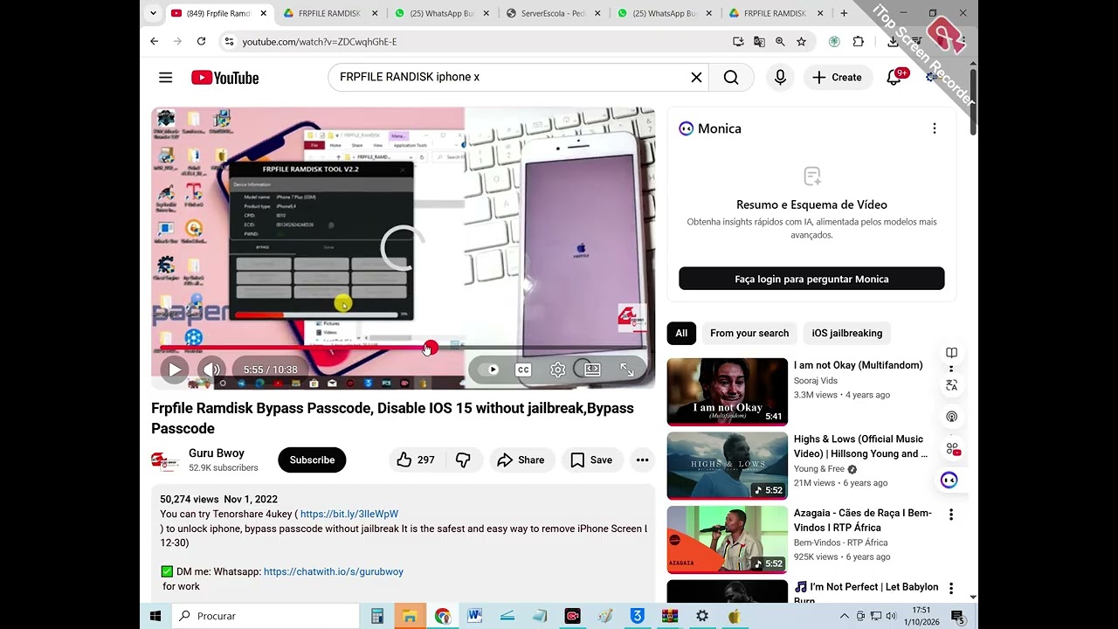Enter full screen video mode
Viewport: 1118px width, 629px height.
pyautogui.click(x=627, y=370)
